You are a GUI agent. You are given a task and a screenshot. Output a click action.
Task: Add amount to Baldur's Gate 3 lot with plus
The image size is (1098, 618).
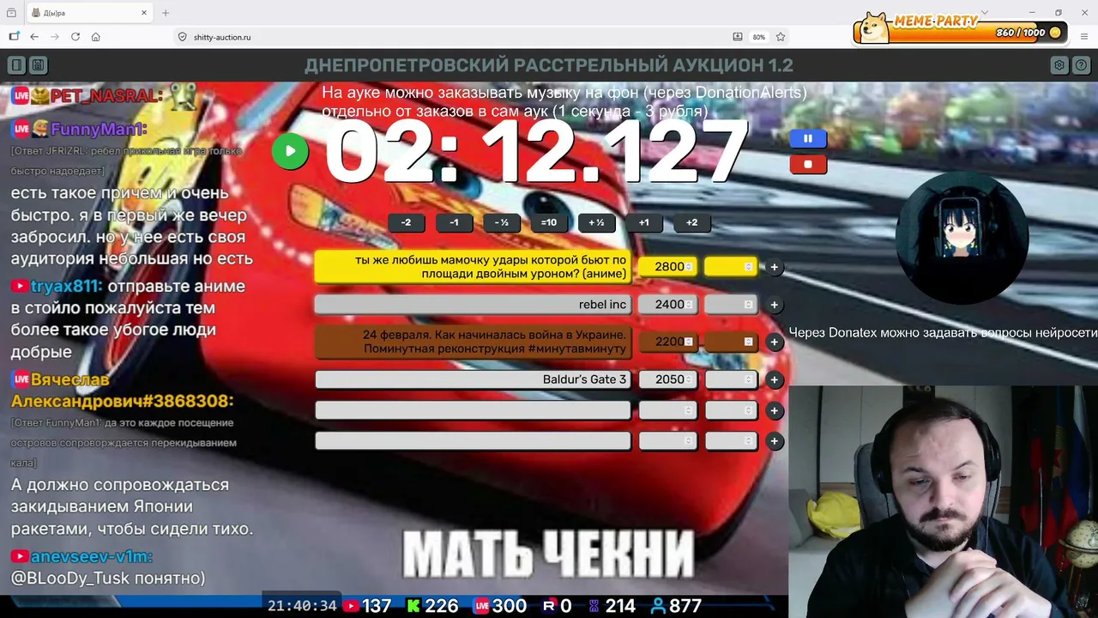tap(774, 379)
